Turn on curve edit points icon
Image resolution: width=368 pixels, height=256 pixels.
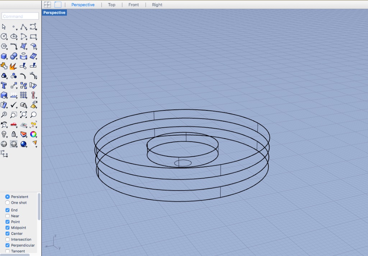click(23, 76)
